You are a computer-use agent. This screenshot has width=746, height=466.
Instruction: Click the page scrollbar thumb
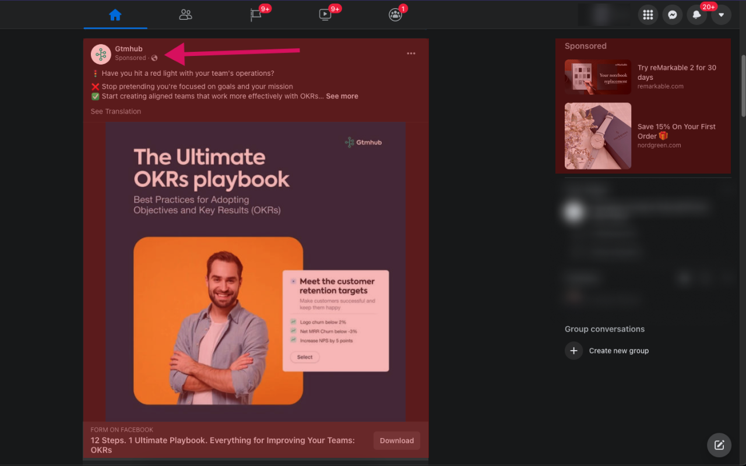tap(743, 86)
